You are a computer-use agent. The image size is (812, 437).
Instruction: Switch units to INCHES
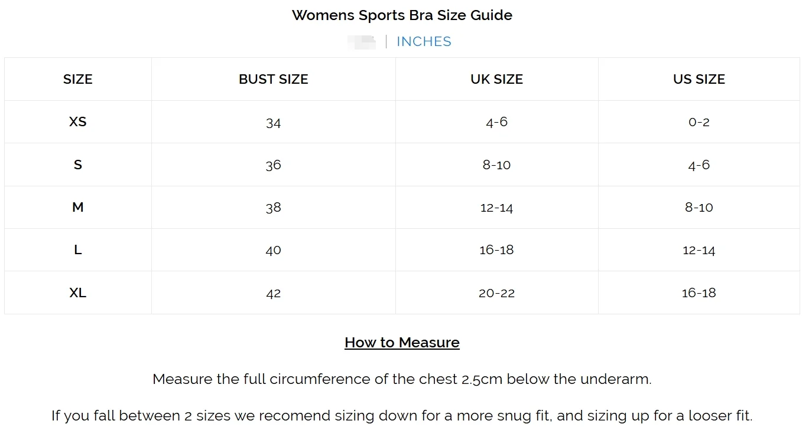coord(424,41)
